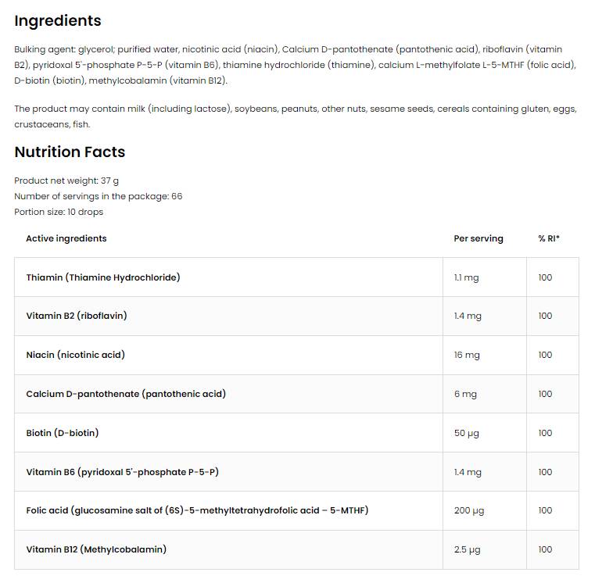Select the Folic acid row label
The image size is (595, 583).
[197, 510]
